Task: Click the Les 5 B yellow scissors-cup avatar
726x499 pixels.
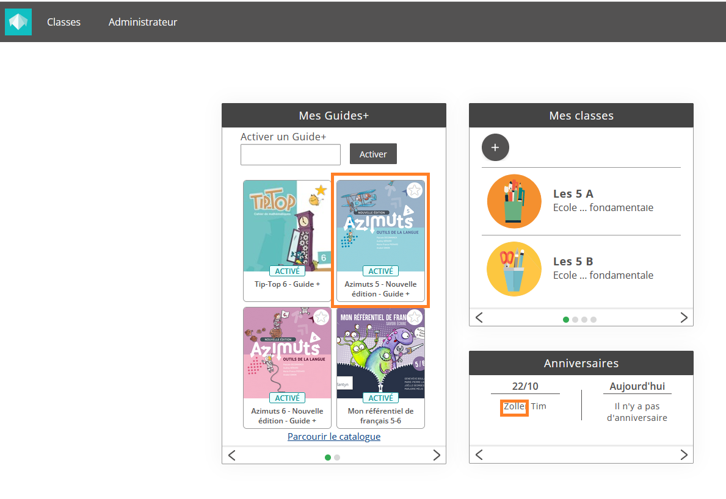Action: (x=514, y=269)
